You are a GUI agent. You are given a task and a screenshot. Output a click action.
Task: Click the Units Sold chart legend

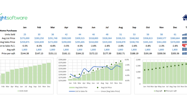click(22, 91)
